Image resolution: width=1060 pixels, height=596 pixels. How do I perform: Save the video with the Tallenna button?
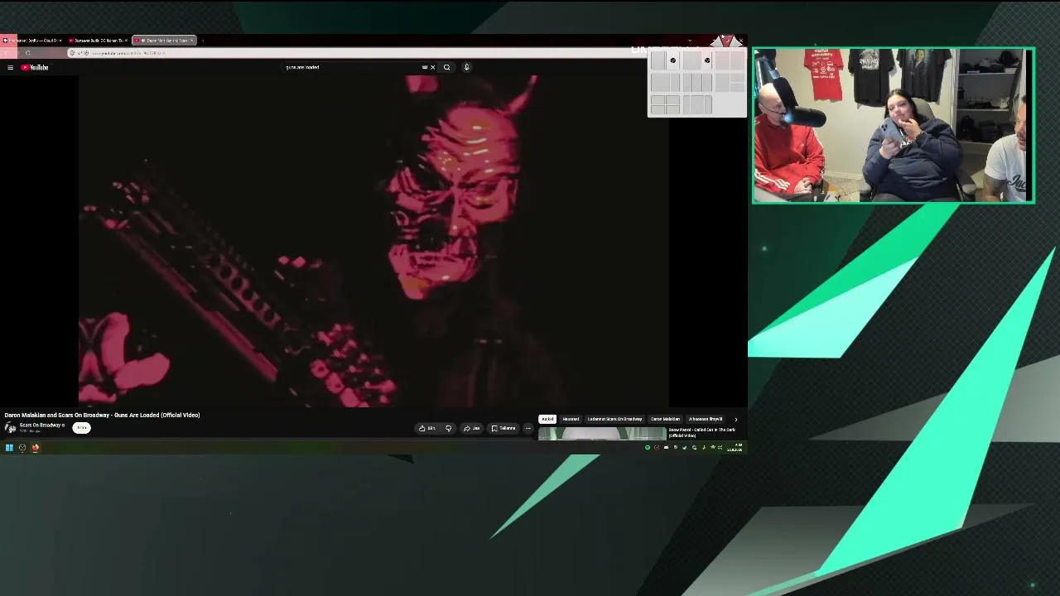point(503,428)
